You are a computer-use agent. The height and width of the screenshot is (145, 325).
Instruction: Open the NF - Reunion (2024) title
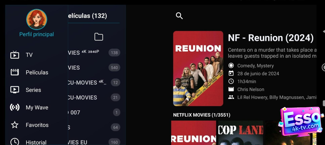271,38
